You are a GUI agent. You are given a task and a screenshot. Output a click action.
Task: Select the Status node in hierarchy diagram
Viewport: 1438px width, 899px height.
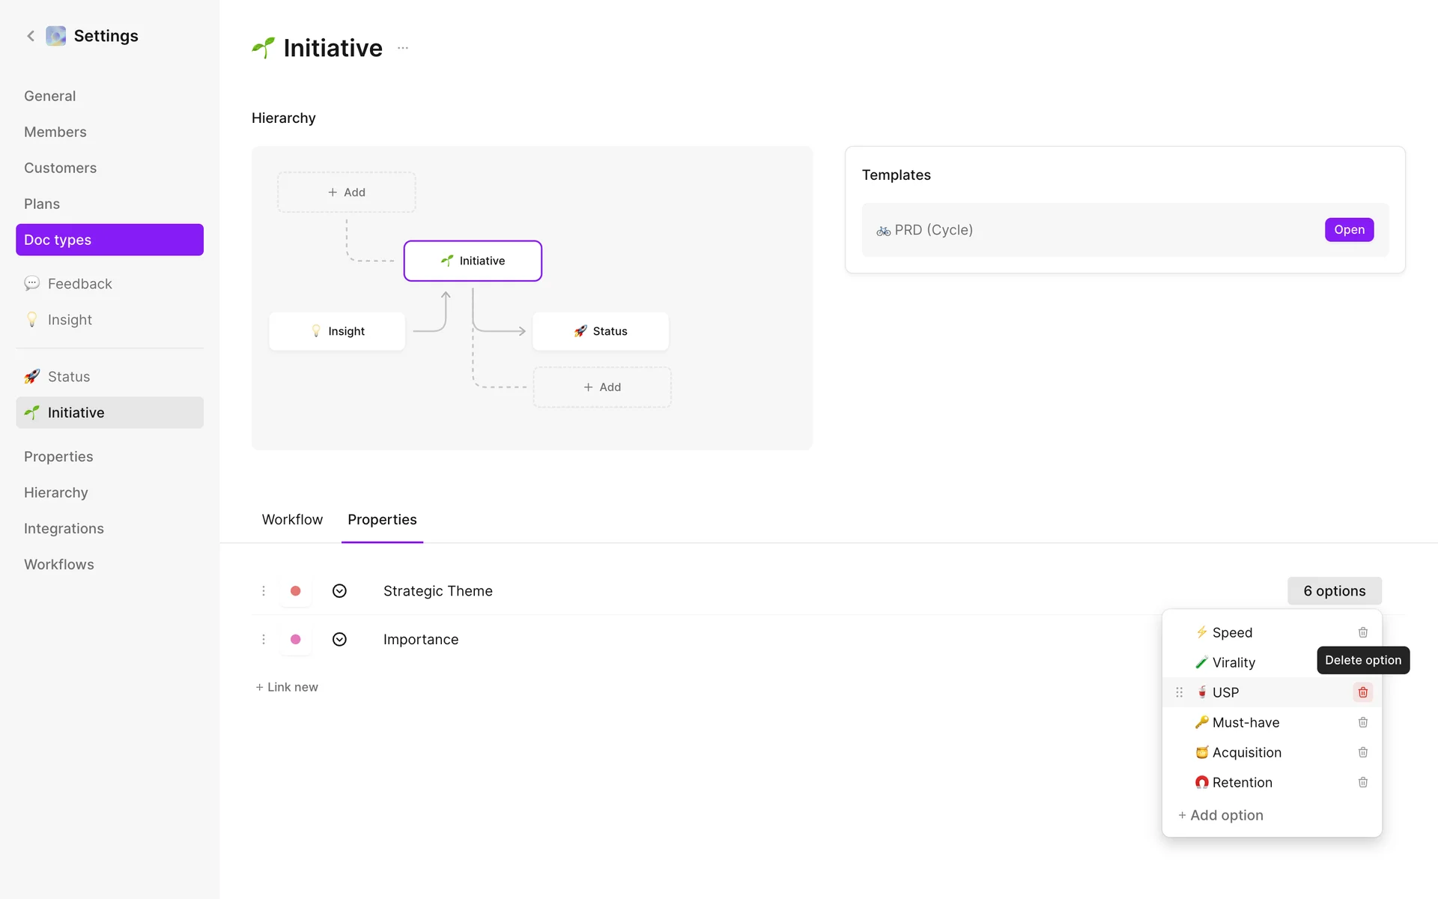click(x=601, y=331)
